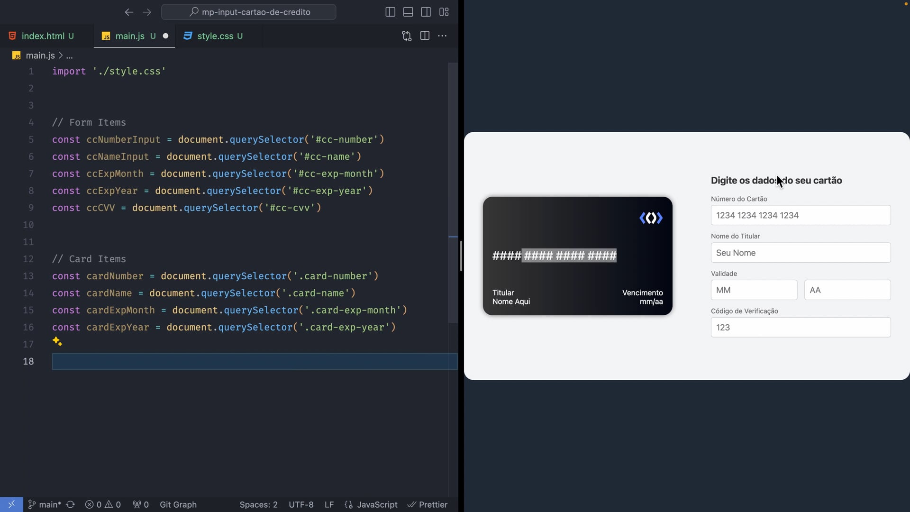Toggle the bottom panel layout icon
This screenshot has width=910, height=512.
click(408, 12)
